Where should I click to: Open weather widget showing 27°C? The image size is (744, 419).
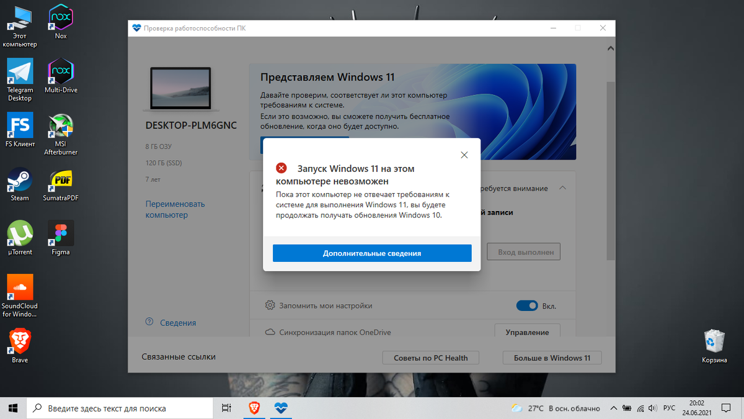556,408
